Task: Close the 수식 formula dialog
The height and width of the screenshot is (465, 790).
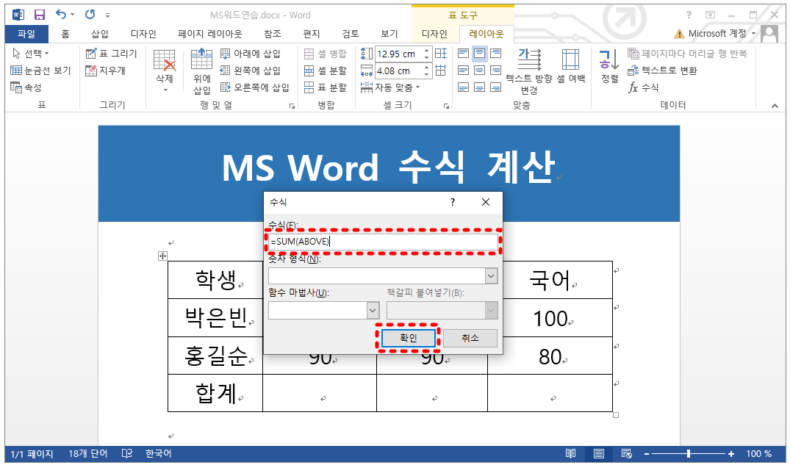Action: (x=486, y=202)
